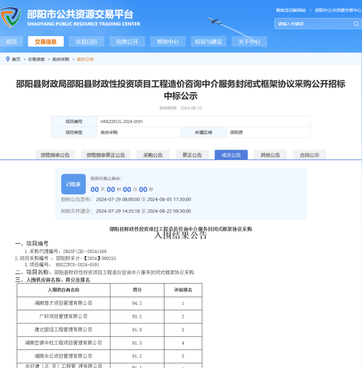Click 成交公告 in the breadcrumb
Screen dimensions: 362x368
coord(85,59)
